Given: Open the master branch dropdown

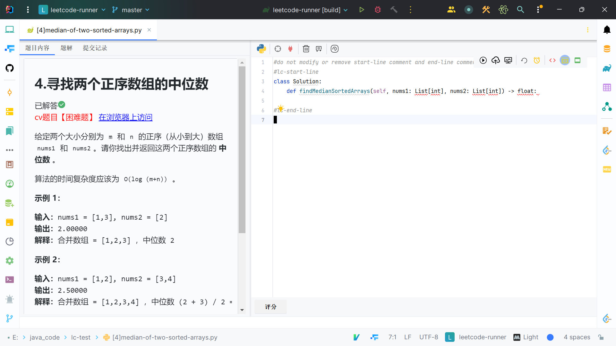Looking at the screenshot, I should (x=131, y=10).
